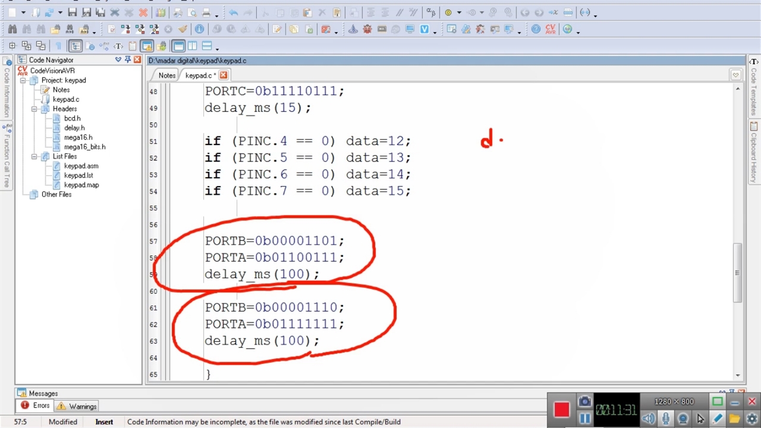
Task: Click the Undo arrow icon
Action: 234,12
